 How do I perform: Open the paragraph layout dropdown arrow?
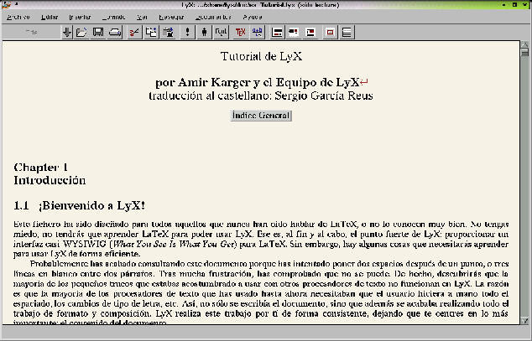(67, 32)
